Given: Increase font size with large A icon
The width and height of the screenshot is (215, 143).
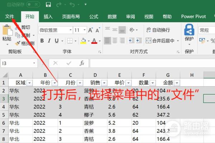Looking at the screenshot, I should click(x=91, y=30).
